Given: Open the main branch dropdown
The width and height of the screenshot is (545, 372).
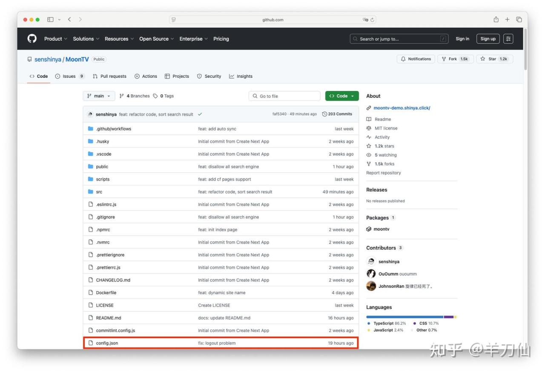Looking at the screenshot, I should pyautogui.click(x=99, y=96).
